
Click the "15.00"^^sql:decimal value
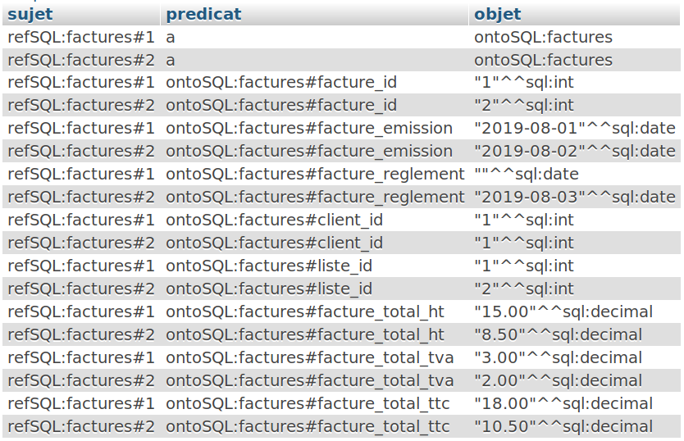(x=563, y=312)
